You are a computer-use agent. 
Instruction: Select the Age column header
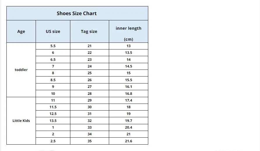[x=21, y=31]
